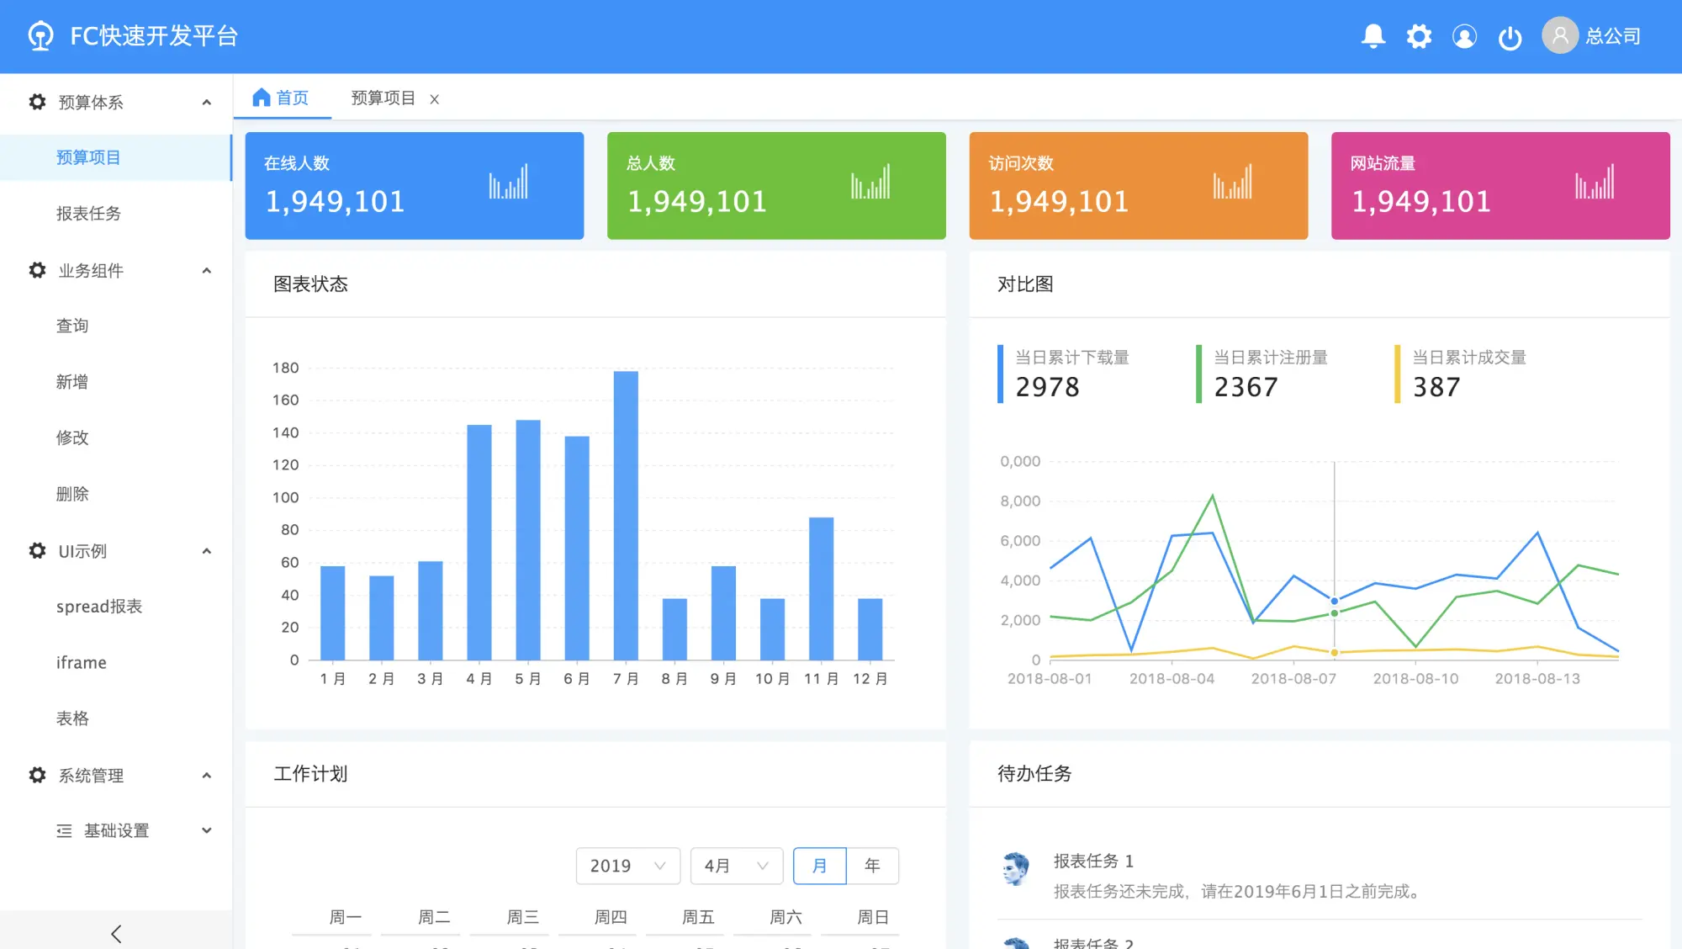Image resolution: width=1682 pixels, height=949 pixels.
Task: Click the notification bell icon
Action: 1373,36
